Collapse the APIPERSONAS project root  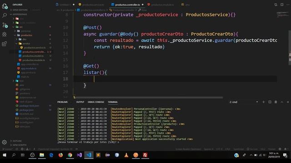coord(20,14)
